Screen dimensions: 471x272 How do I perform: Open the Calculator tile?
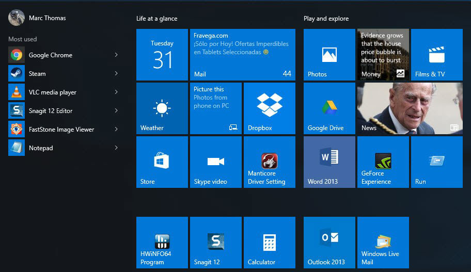click(270, 243)
